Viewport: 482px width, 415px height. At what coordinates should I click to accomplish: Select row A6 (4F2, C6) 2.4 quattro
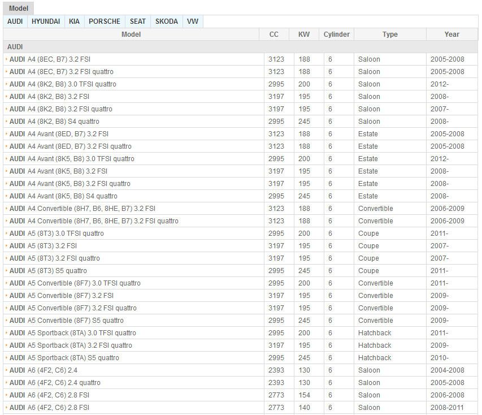(x=240, y=383)
